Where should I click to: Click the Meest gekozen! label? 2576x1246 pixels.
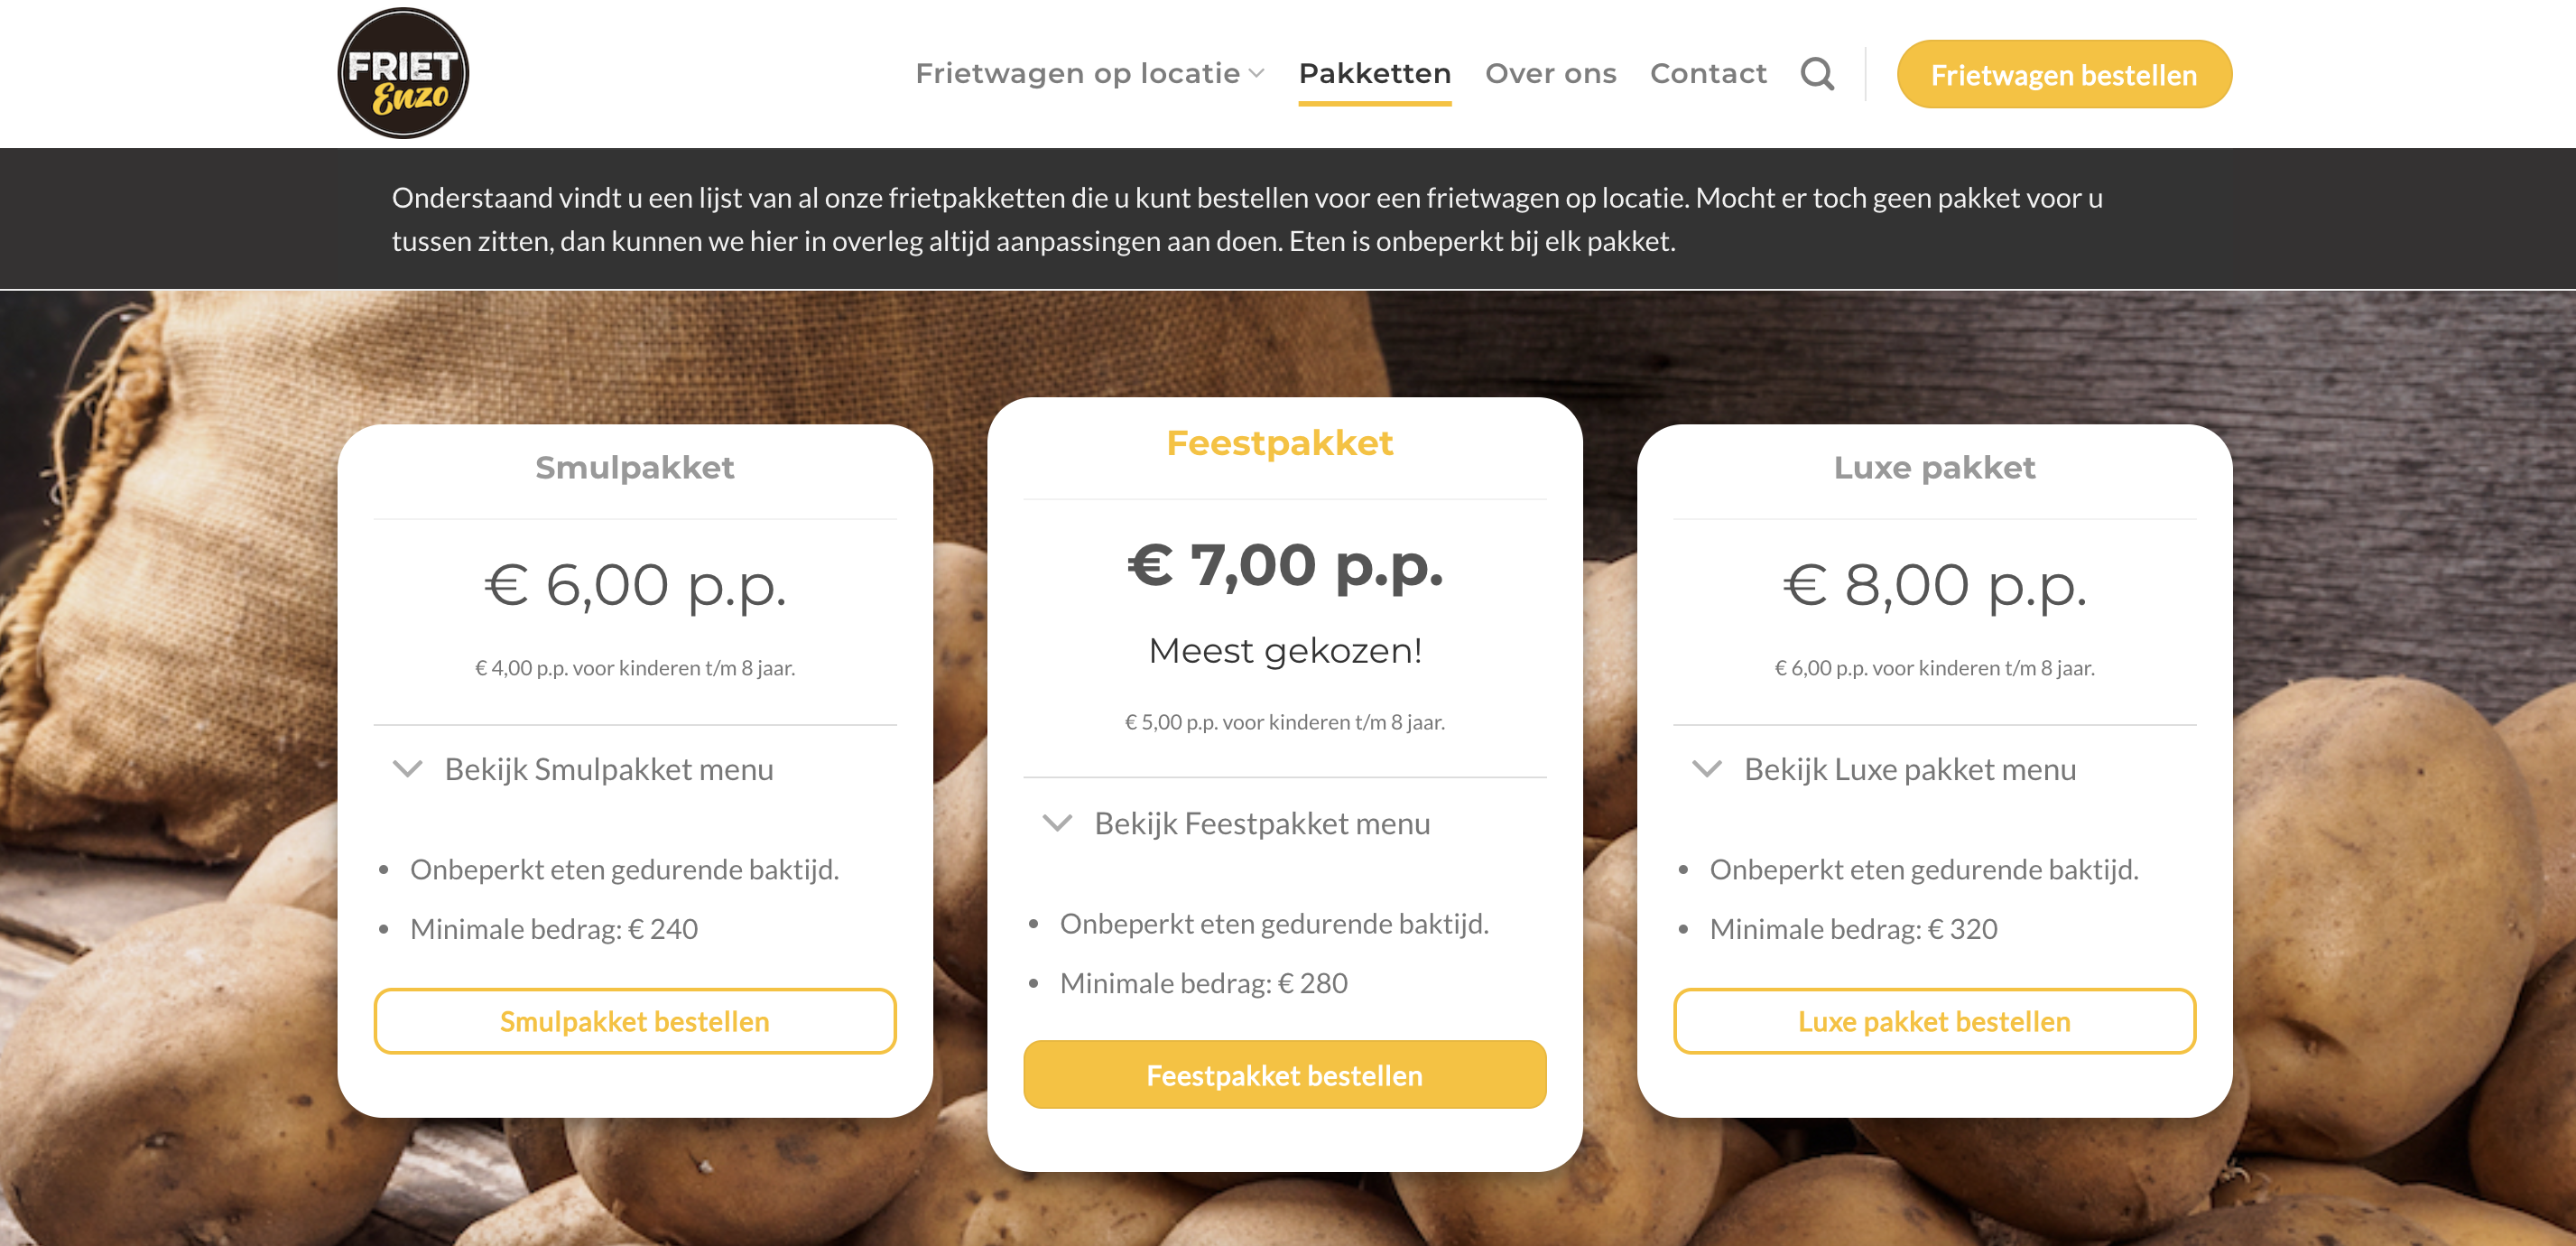pyautogui.click(x=1285, y=651)
